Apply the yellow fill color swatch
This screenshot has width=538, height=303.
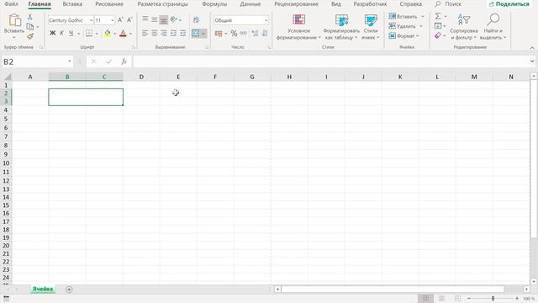pyautogui.click(x=108, y=34)
